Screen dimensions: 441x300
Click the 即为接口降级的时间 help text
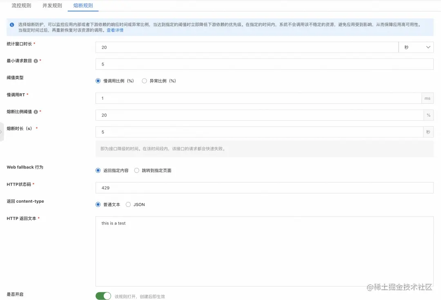click(163, 149)
